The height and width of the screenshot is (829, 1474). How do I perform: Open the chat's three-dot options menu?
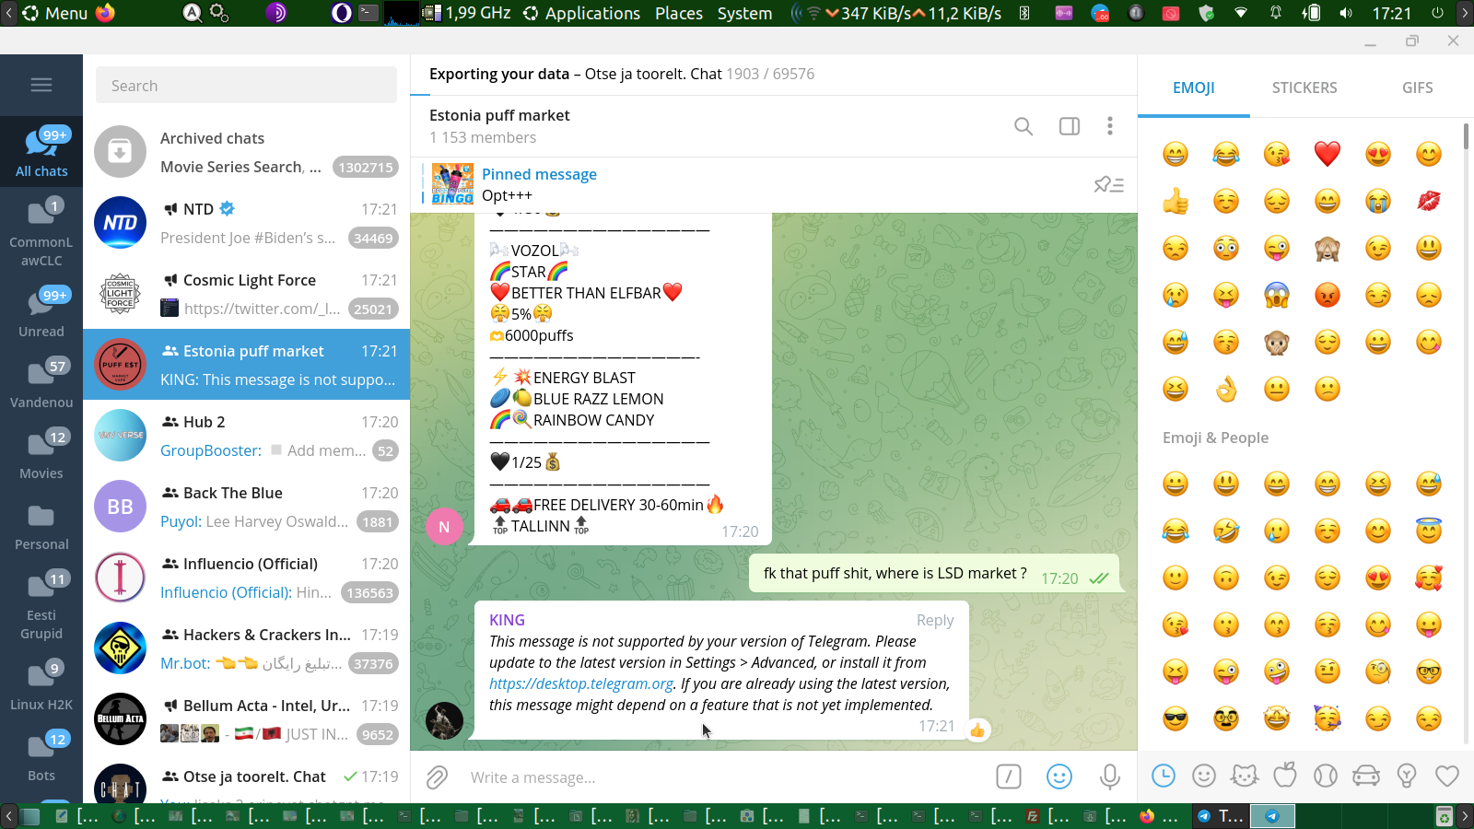(1110, 126)
